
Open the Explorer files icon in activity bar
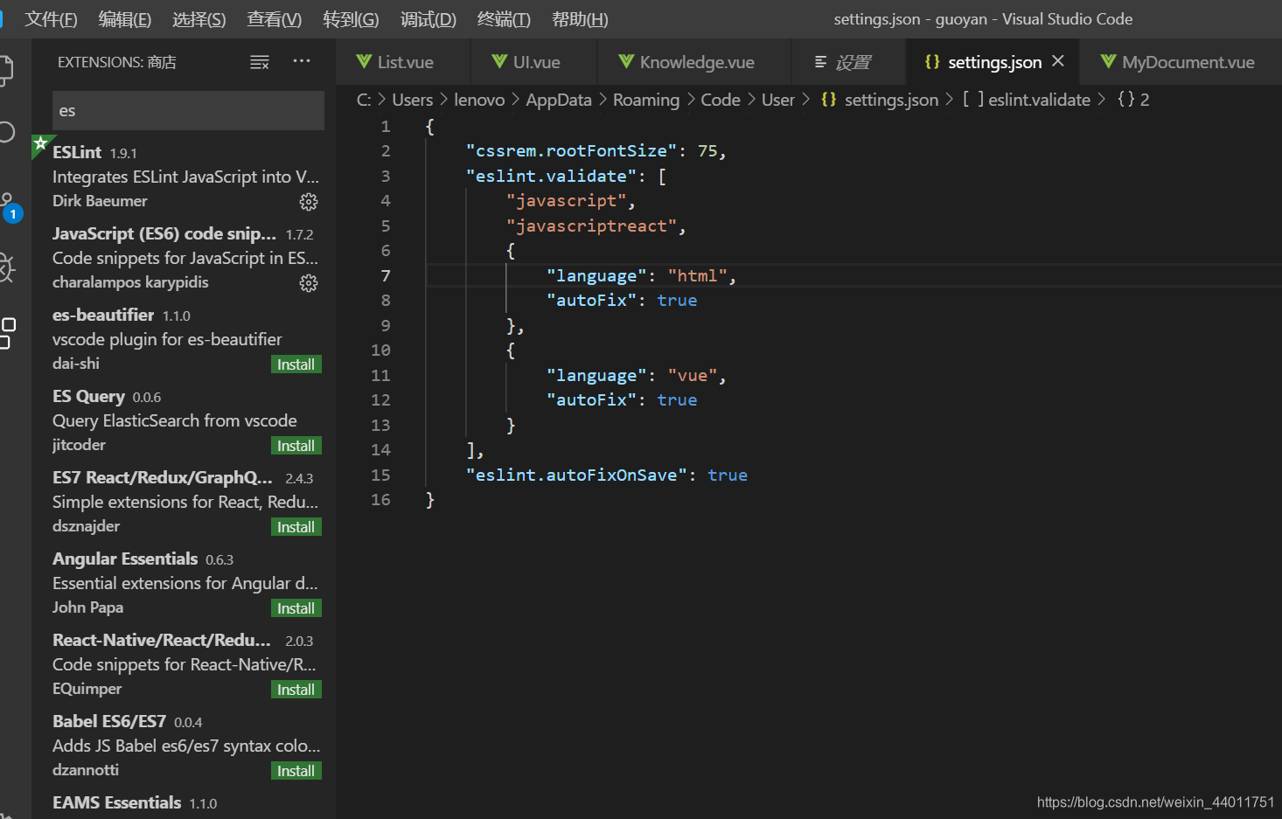pos(5,70)
